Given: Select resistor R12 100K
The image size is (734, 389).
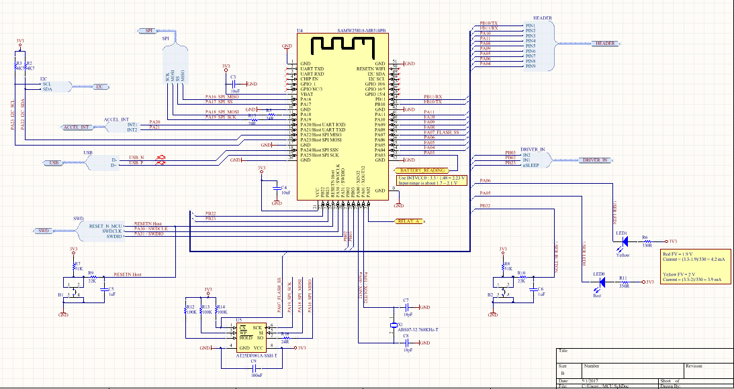Looking at the screenshot, I should (186, 309).
